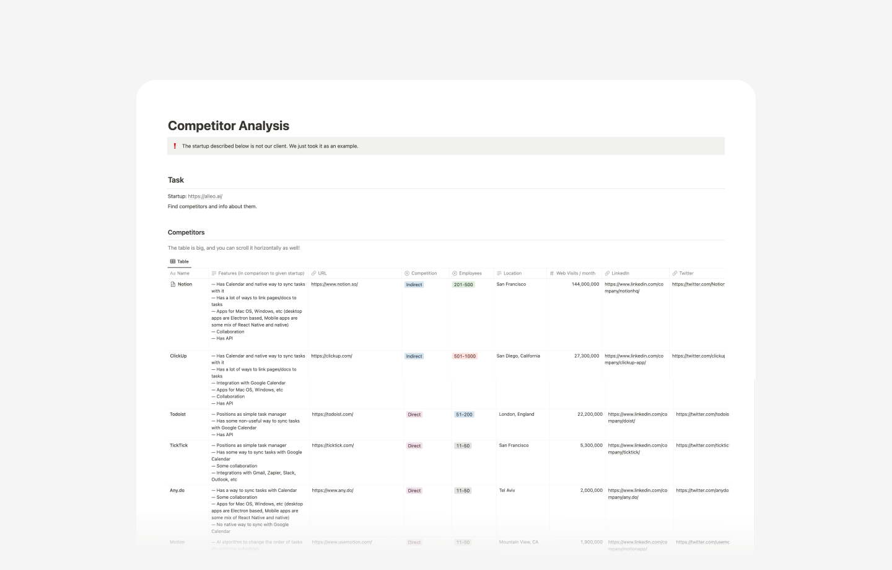Open the https://www.any.do/ URL
Screen dimensions: 892x570
pos(333,491)
